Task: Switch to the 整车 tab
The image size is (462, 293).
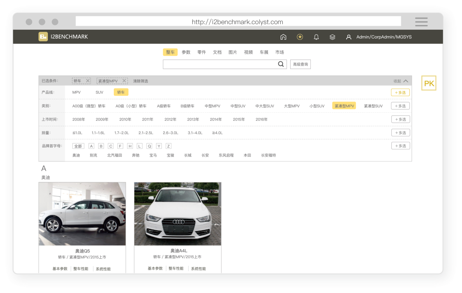Action: (170, 52)
